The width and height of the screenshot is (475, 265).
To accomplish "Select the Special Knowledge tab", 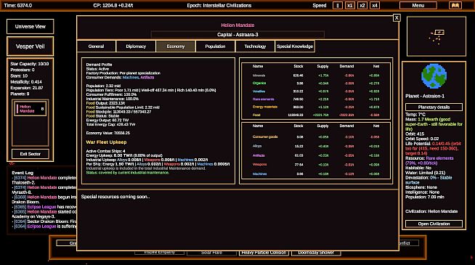I will [x=295, y=46].
